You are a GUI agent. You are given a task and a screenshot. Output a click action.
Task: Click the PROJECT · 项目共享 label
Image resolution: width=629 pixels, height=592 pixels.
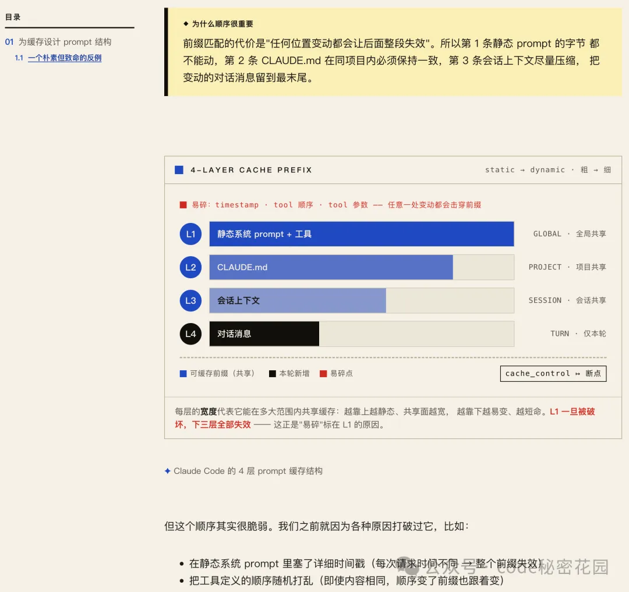(567, 267)
